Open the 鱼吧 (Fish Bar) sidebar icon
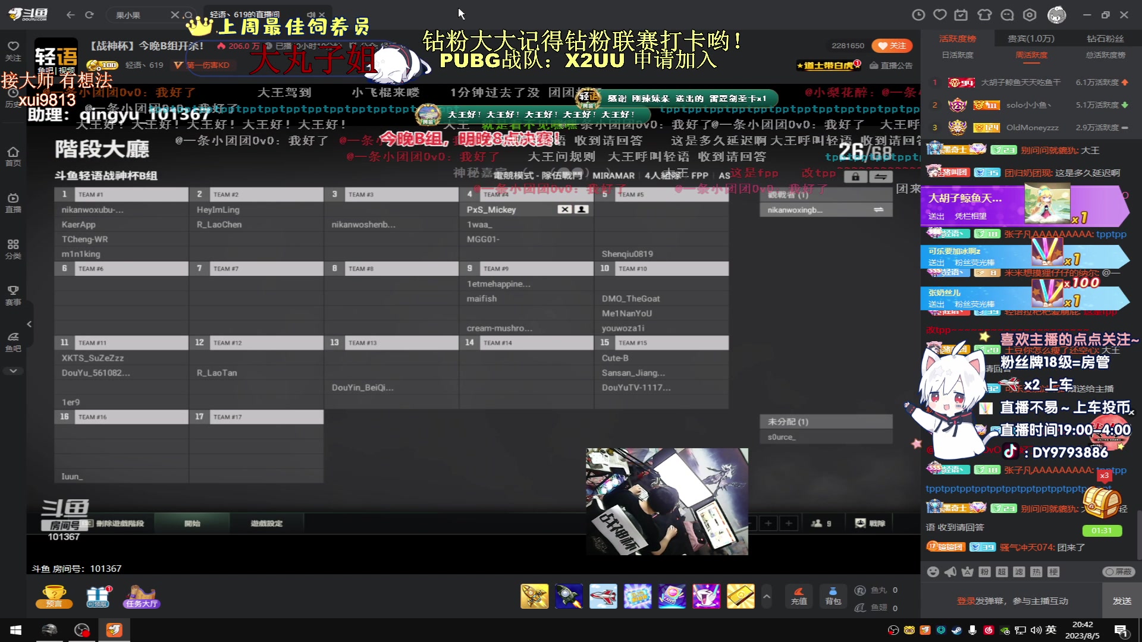The width and height of the screenshot is (1142, 642). 13,341
